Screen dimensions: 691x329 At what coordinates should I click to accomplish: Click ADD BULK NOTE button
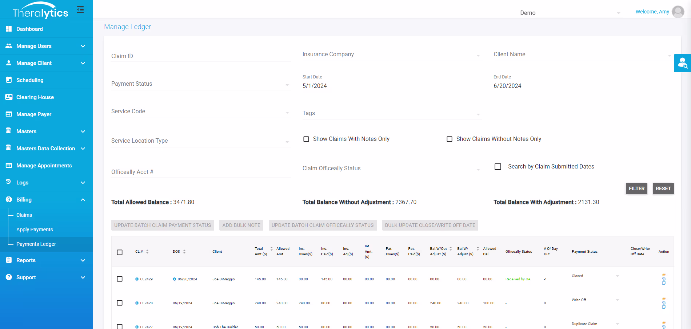tap(241, 225)
